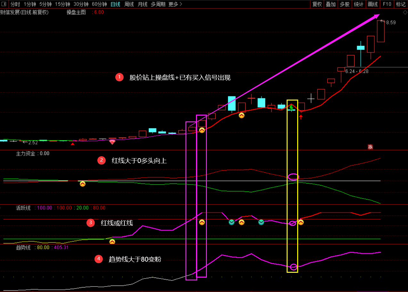The image size is (408, 292).
Task: Click the red up-arrow buy signal
Action: tap(301, 117)
